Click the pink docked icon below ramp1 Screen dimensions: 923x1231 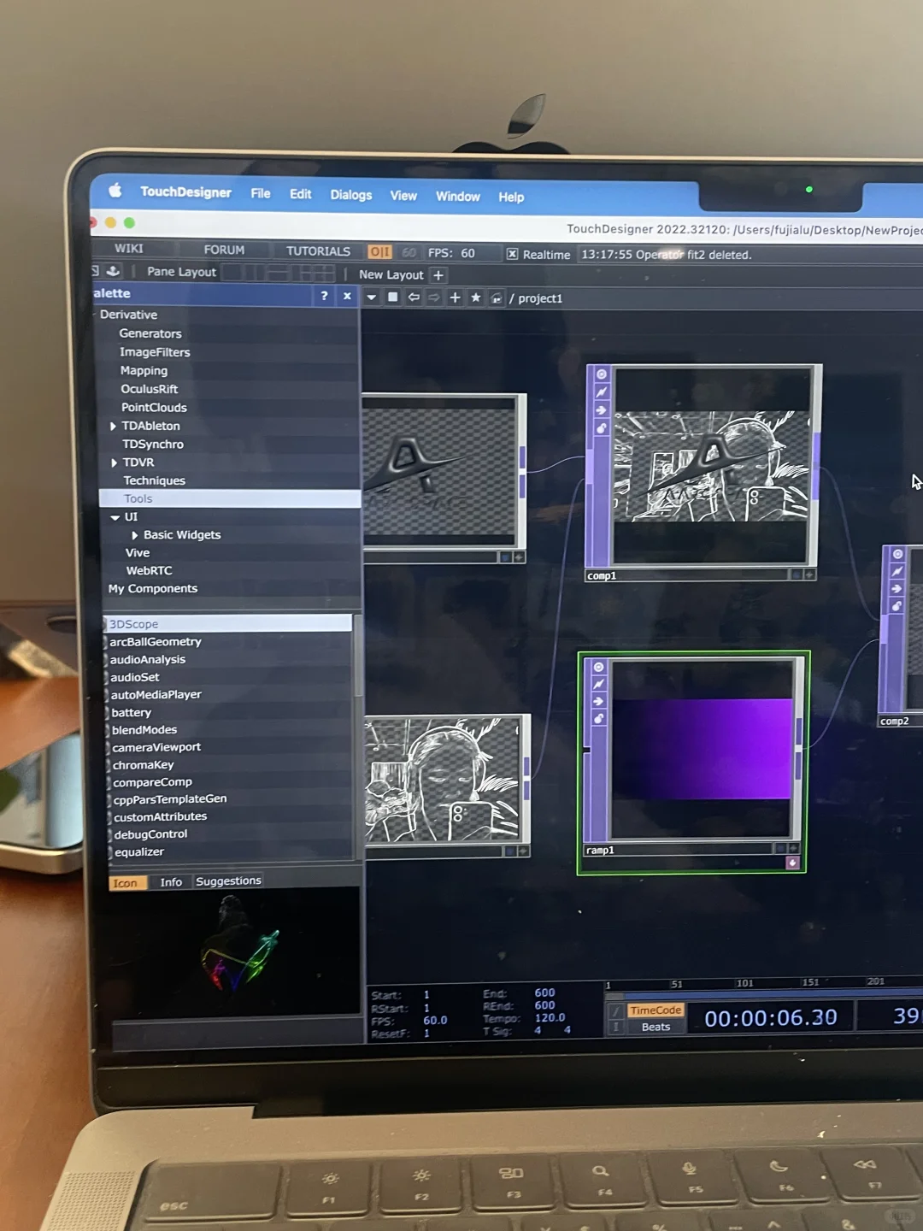(792, 863)
